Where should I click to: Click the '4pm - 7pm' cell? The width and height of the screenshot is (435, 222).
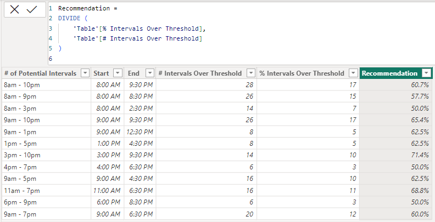[46, 167]
